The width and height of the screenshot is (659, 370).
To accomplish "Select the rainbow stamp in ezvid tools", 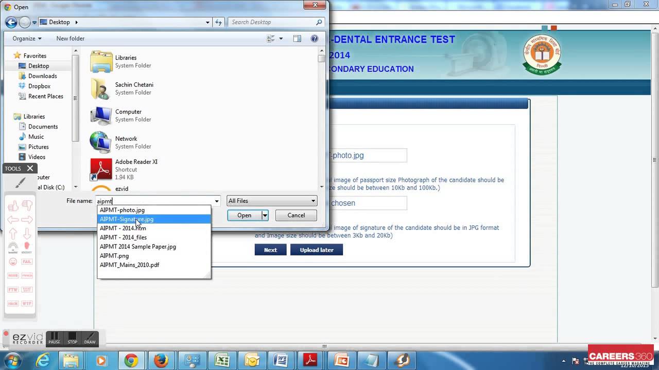I will coord(13,247).
